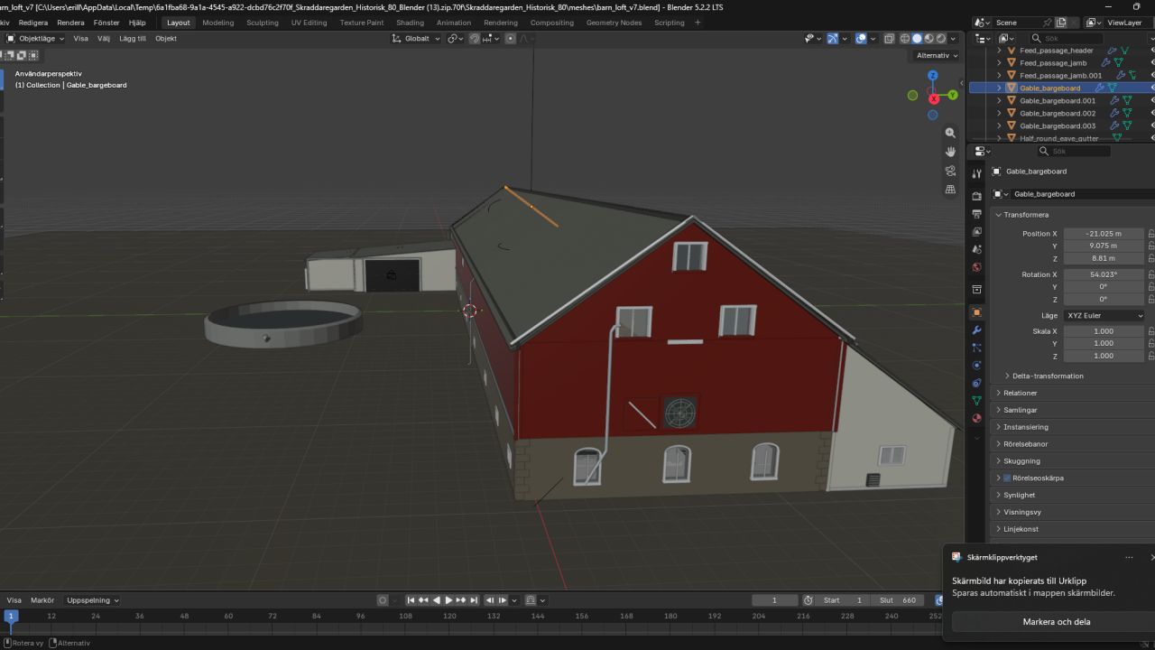
Task: Open the View Layer properties tab
Action: point(976,232)
